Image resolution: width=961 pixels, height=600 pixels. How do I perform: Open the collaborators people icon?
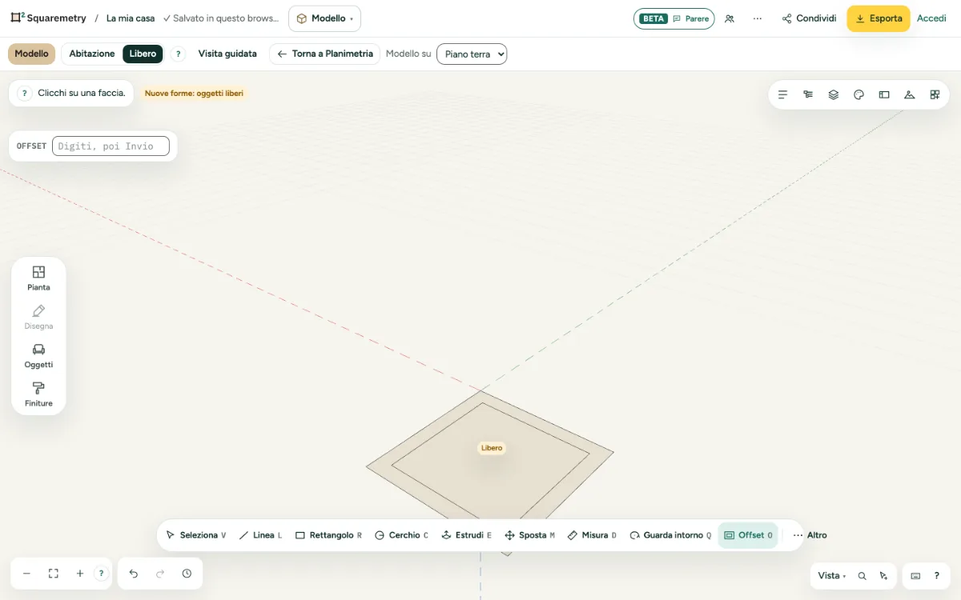coord(730,18)
